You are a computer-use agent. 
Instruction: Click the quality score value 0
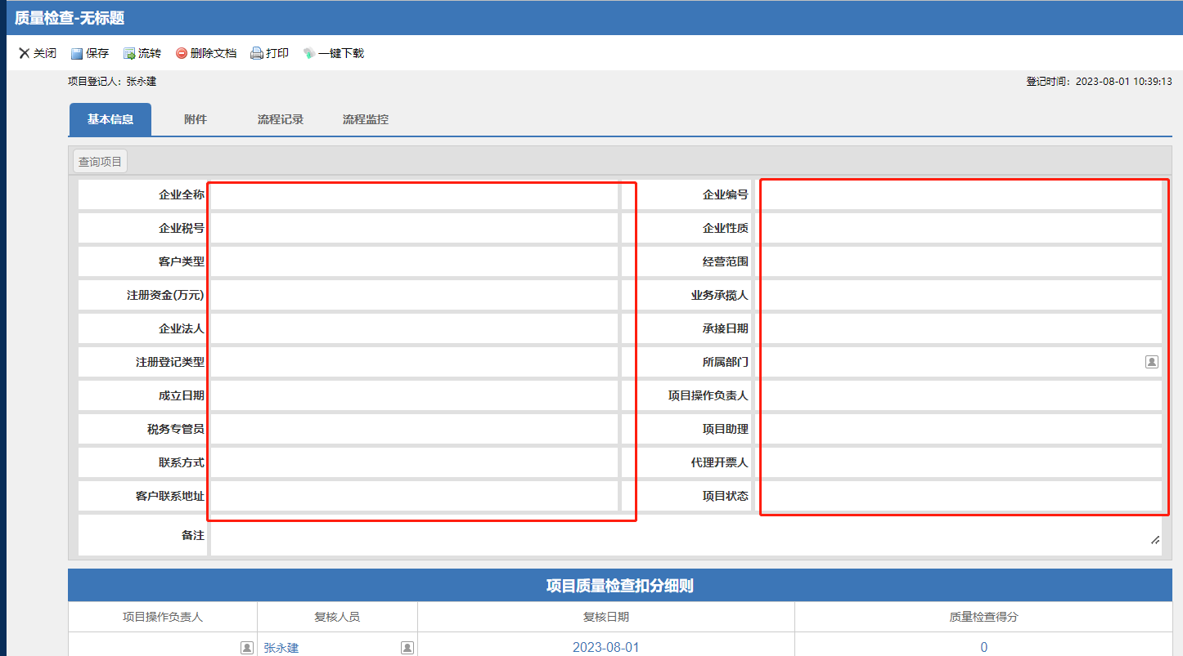click(983, 648)
